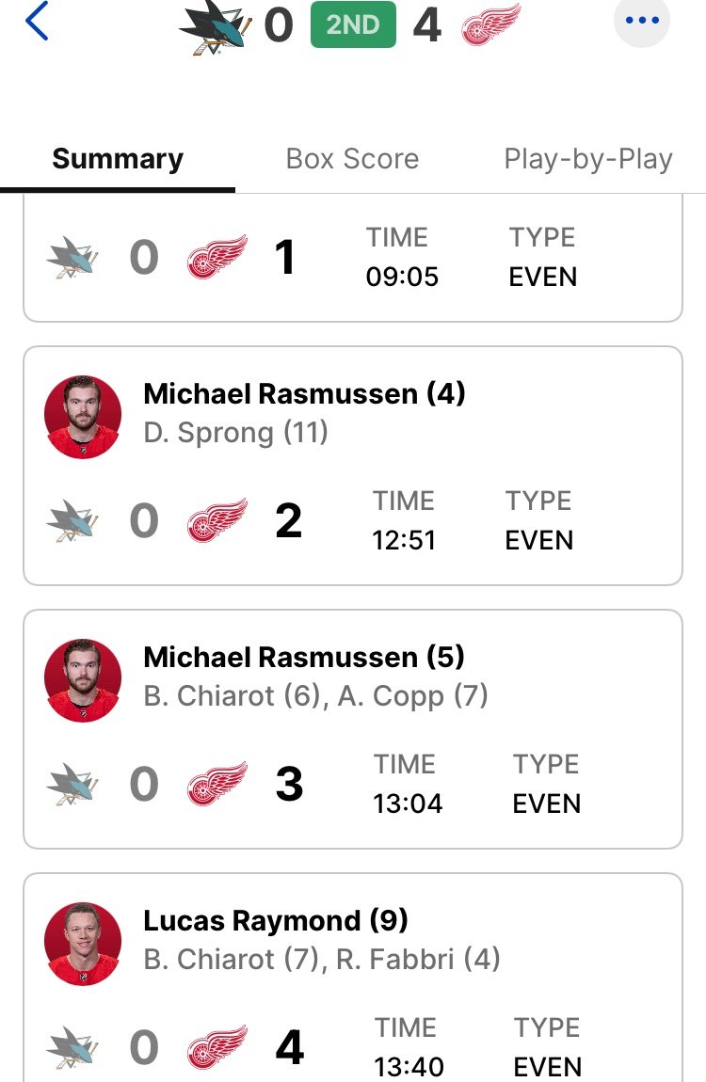Open the three-dot more options menu
The width and height of the screenshot is (706, 1082).
[x=642, y=20]
